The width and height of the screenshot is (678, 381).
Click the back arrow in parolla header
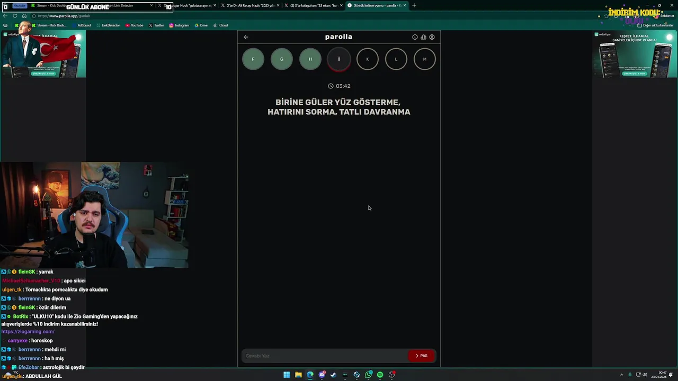click(246, 37)
